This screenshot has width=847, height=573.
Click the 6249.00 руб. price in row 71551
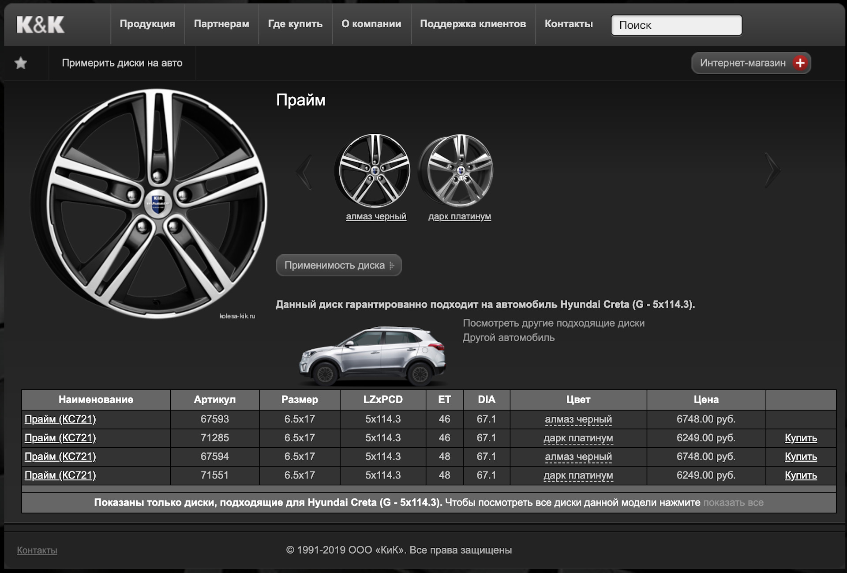coord(706,475)
